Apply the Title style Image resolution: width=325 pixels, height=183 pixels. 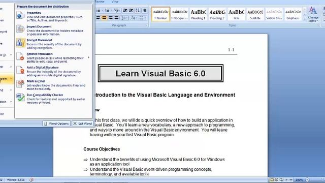click(236, 14)
